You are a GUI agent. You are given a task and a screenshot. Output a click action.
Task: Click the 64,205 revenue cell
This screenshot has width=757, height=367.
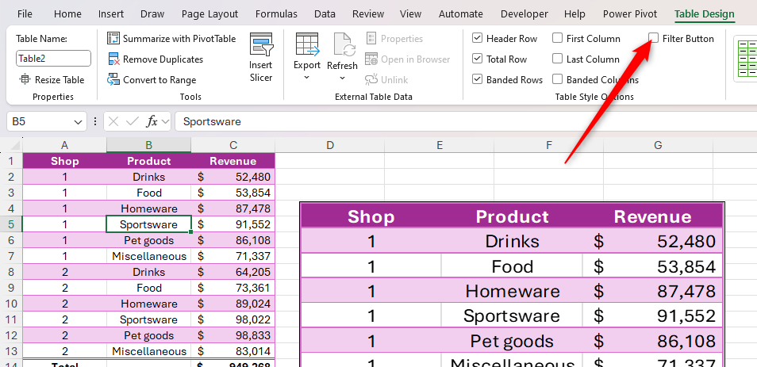(x=233, y=272)
